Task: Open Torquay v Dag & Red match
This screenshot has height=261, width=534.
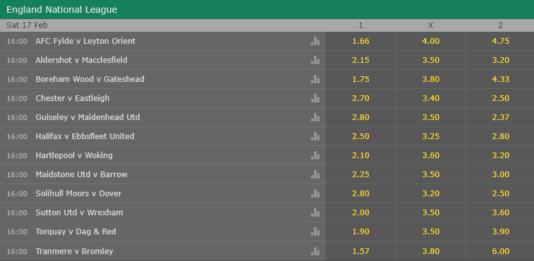Action: pyautogui.click(x=76, y=232)
